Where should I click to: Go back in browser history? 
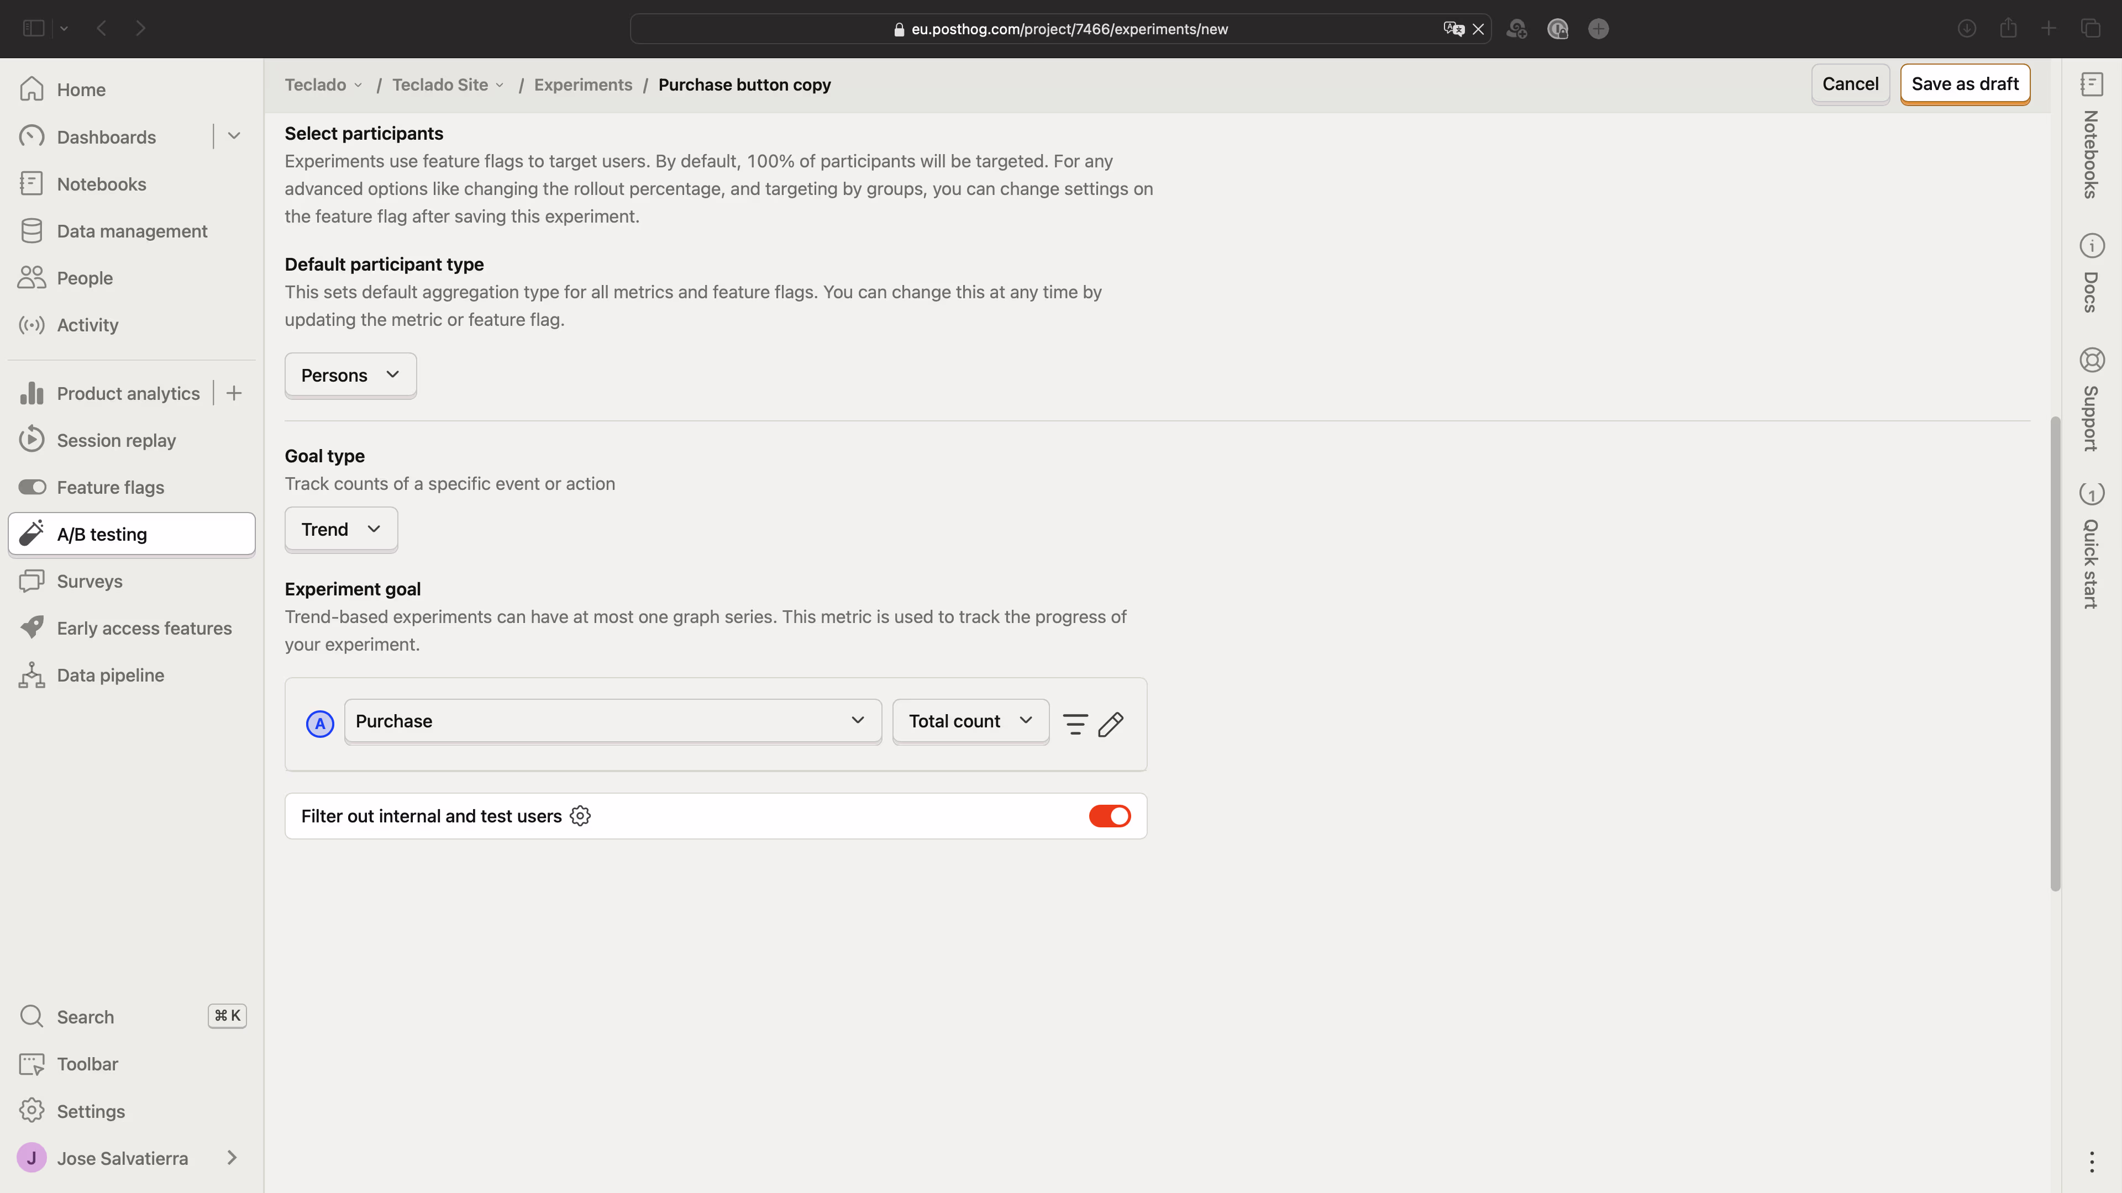(101, 28)
